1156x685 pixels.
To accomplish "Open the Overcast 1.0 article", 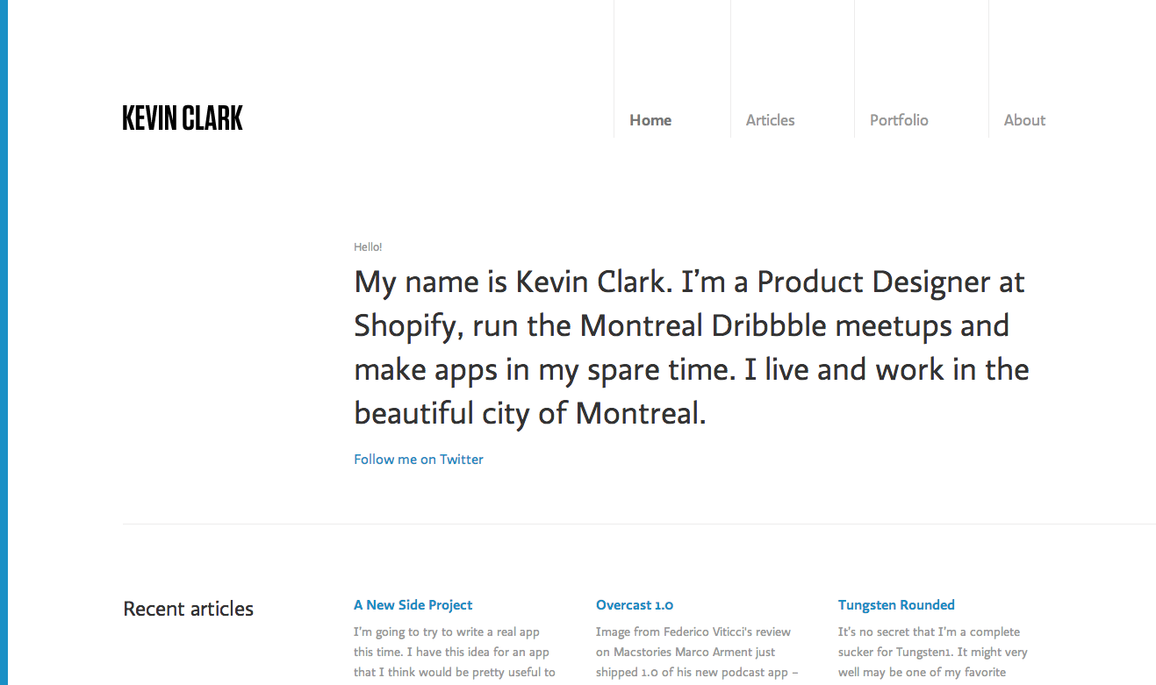I will pos(635,605).
